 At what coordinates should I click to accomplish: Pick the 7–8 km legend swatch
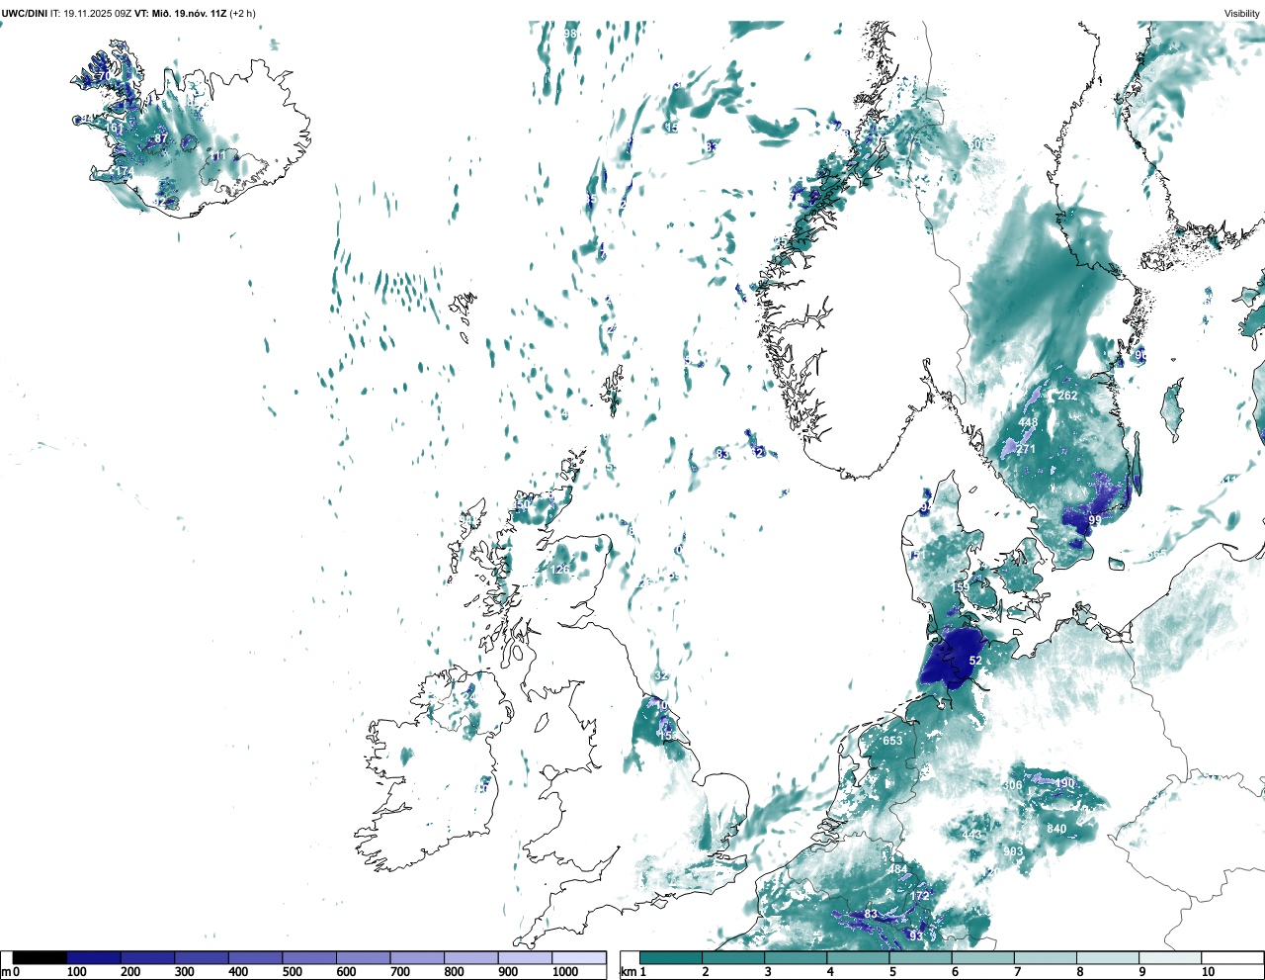[1045, 957]
